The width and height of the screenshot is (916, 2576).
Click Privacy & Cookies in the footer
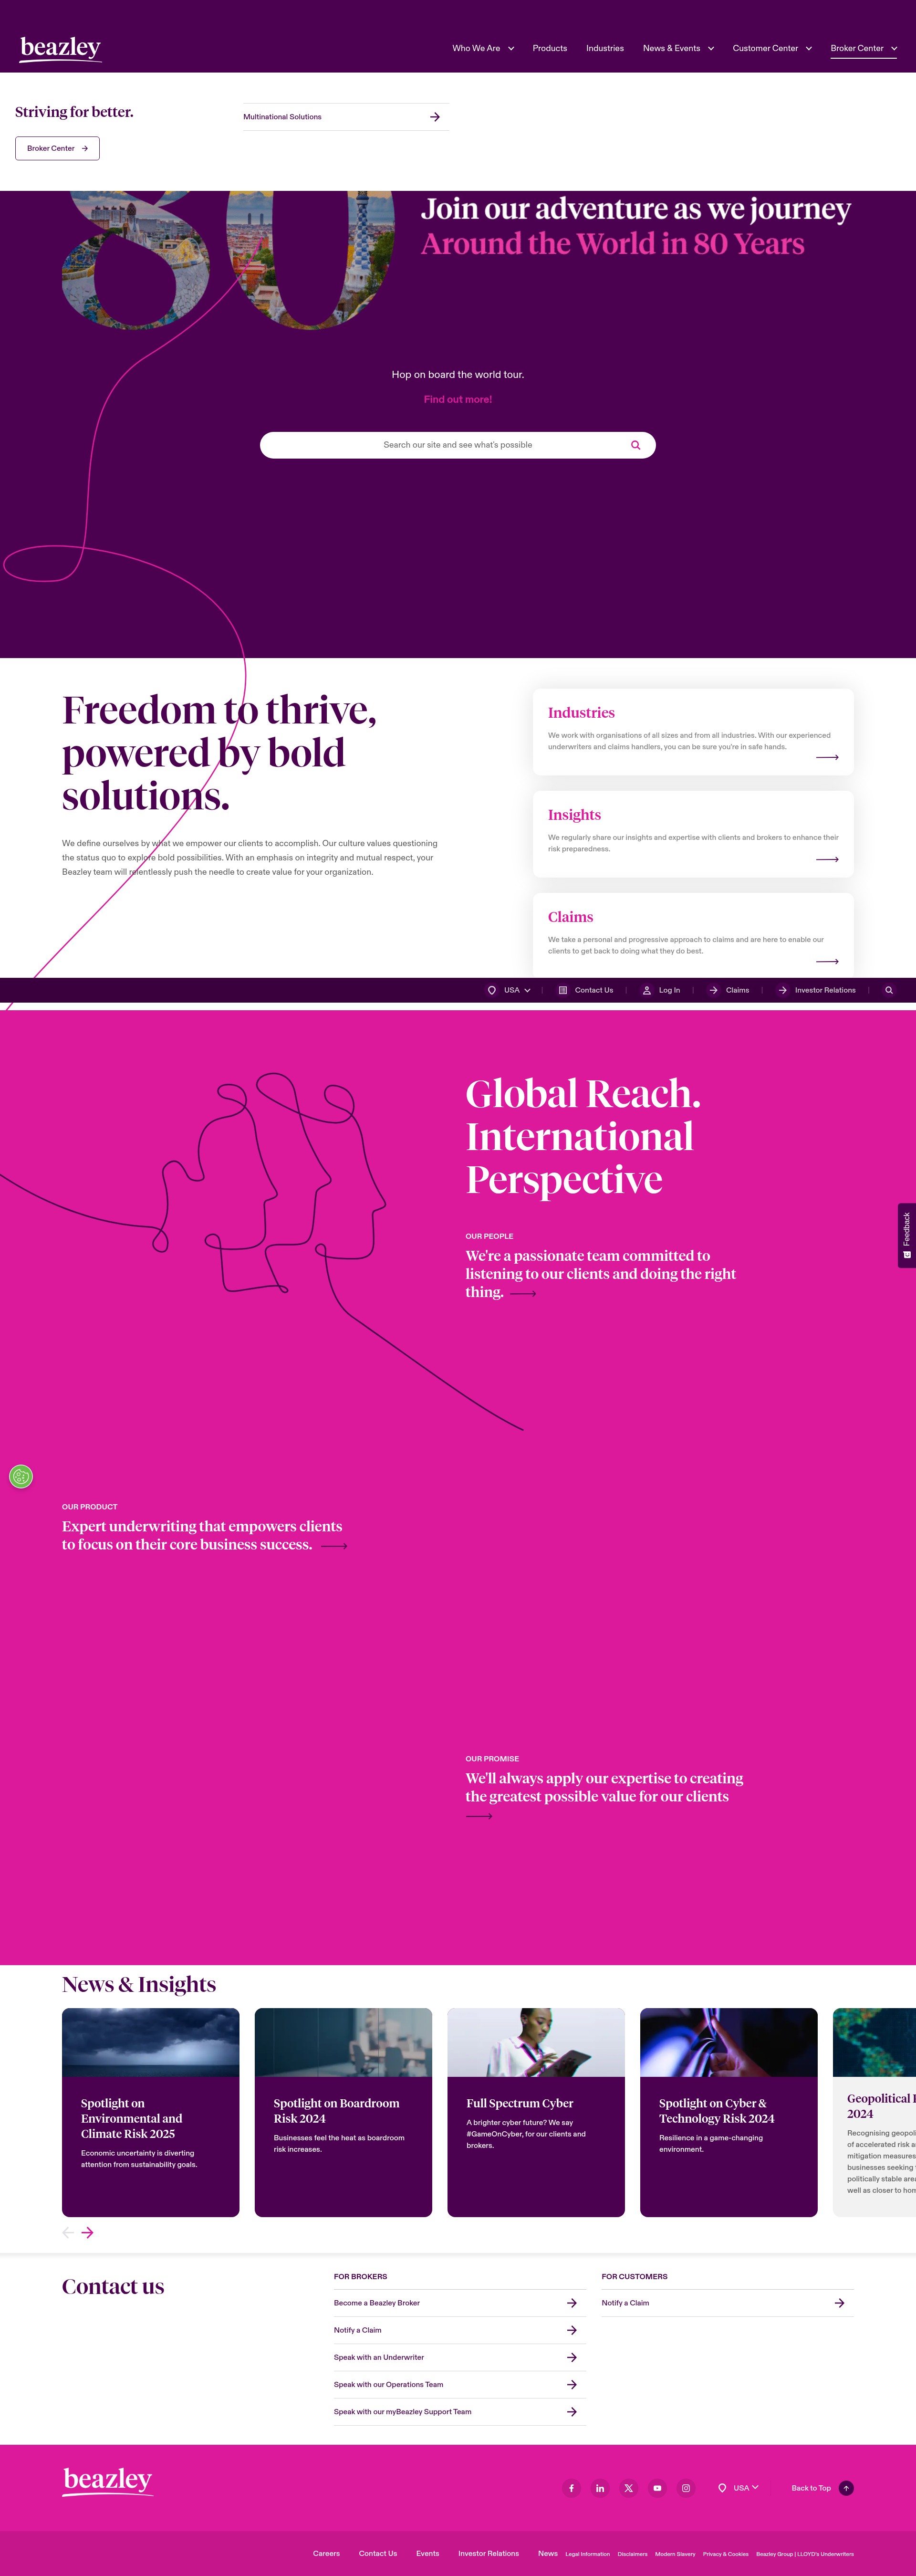tap(725, 2554)
